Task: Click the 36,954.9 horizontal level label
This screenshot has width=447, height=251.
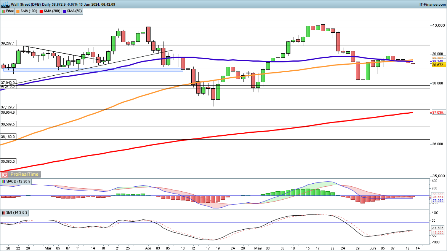Action: point(8,113)
